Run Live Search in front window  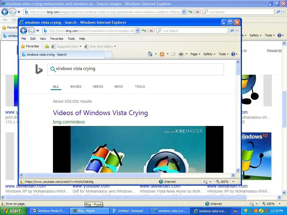click(x=232, y=31)
